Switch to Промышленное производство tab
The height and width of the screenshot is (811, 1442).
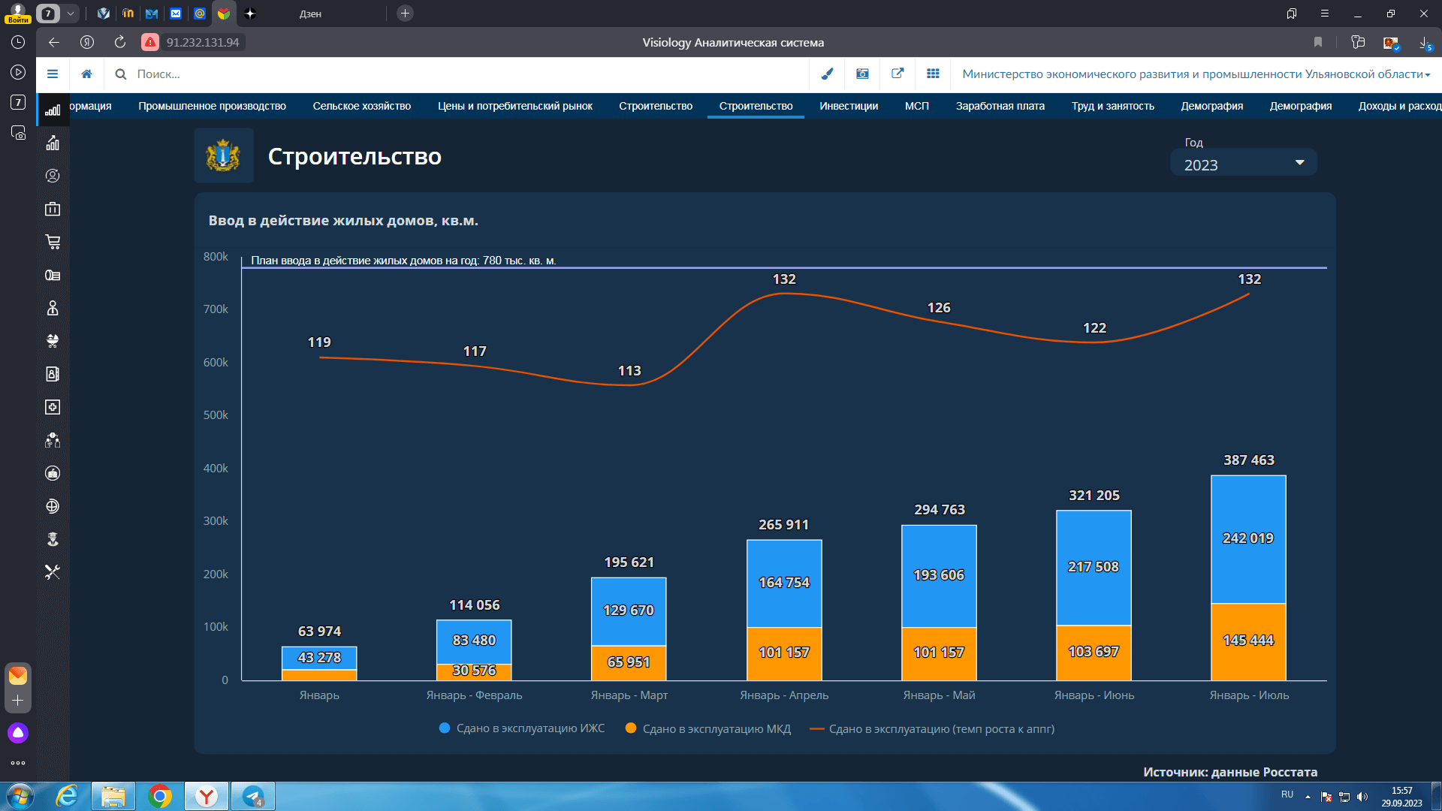[x=212, y=106]
